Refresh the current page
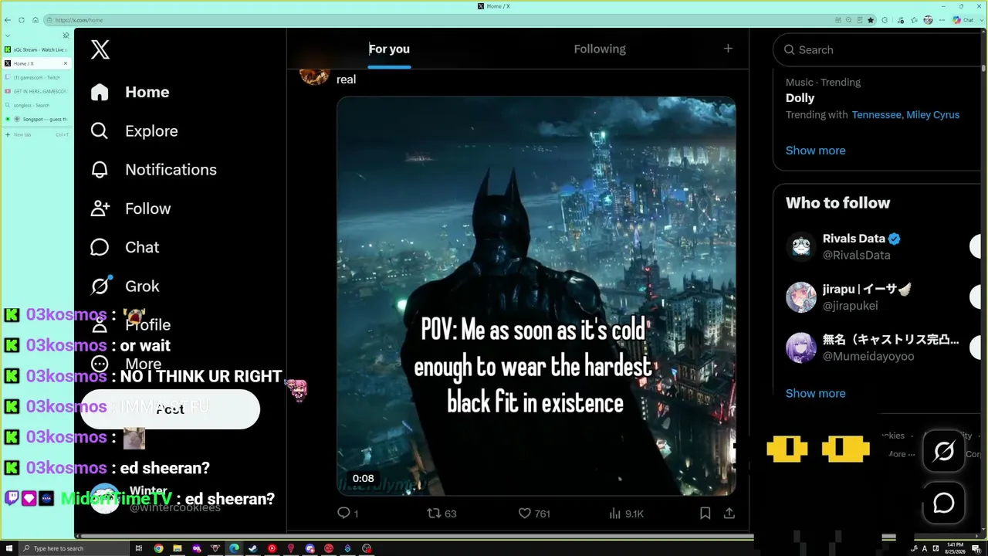The width and height of the screenshot is (988, 556). (22, 20)
